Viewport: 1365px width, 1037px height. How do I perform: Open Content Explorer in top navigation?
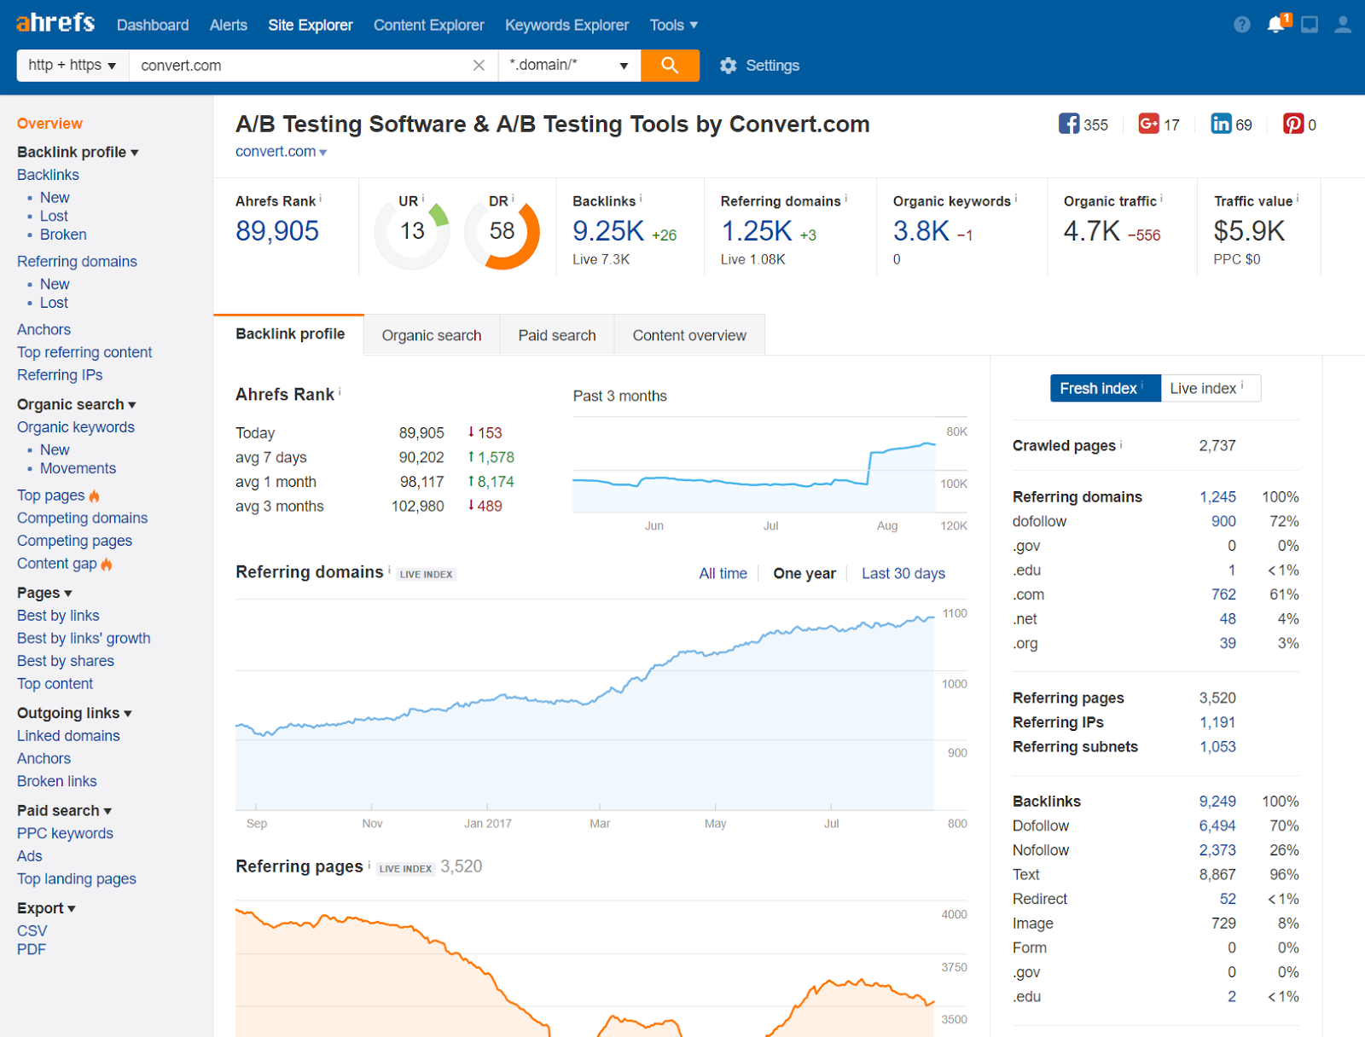click(x=428, y=25)
